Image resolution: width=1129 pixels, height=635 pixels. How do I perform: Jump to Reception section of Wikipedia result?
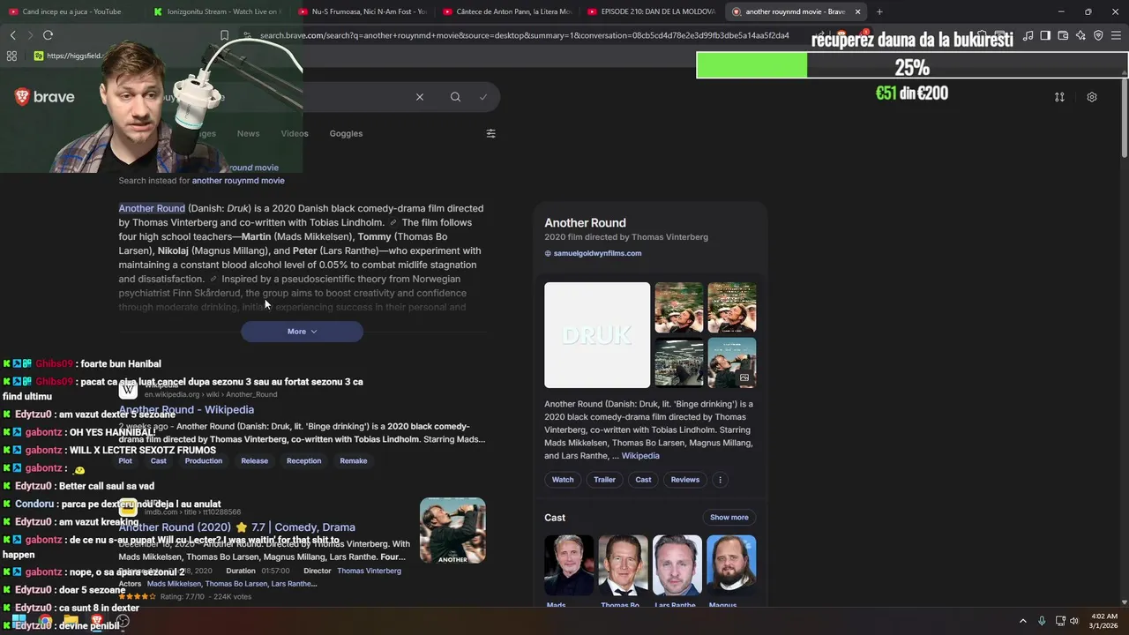click(x=303, y=460)
